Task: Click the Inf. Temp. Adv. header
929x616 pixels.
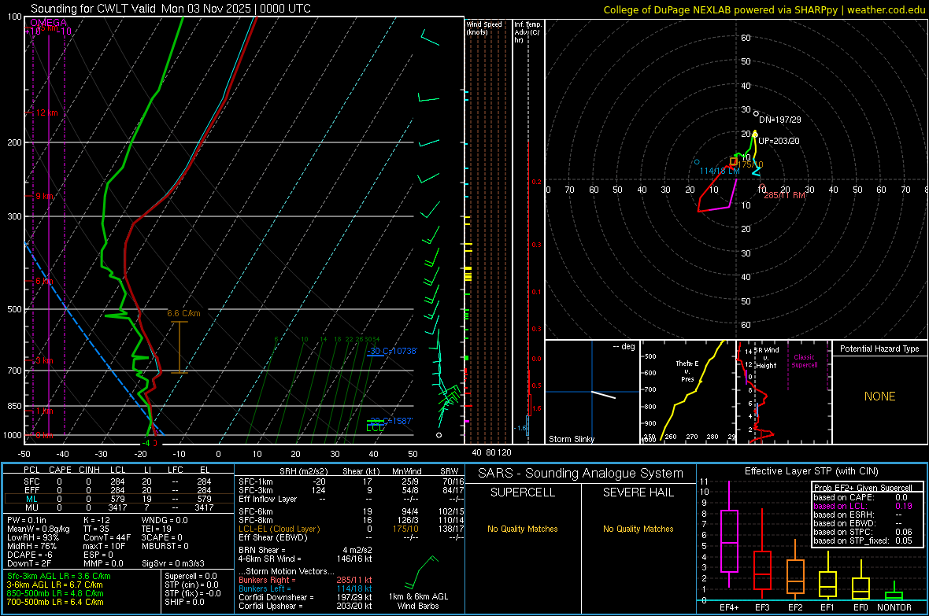Action: (x=527, y=32)
